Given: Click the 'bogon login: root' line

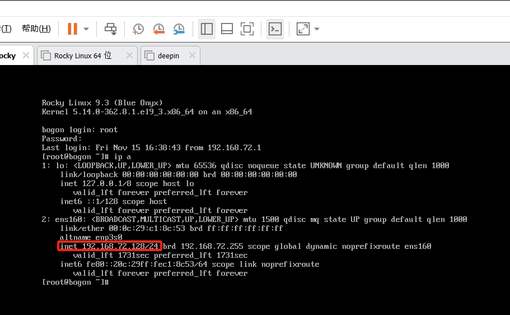Looking at the screenshot, I should tap(79, 130).
